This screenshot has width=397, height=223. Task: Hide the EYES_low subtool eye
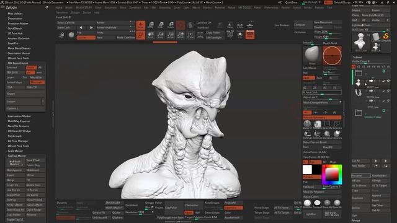[388, 100]
